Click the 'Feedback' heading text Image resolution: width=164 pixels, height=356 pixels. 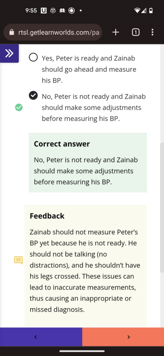click(x=47, y=216)
